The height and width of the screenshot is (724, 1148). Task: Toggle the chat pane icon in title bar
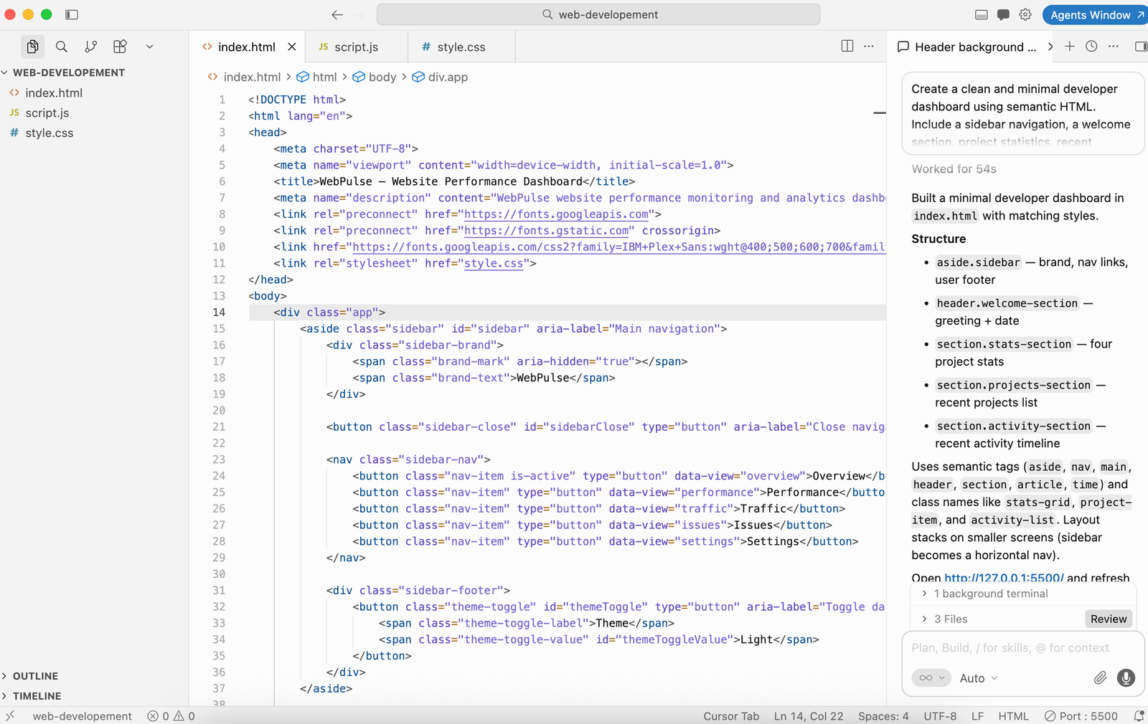pos(1003,14)
